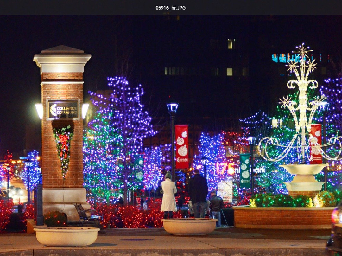Click the 05916_hr.JPG file name title
The width and height of the screenshot is (342, 256).
[170, 8]
